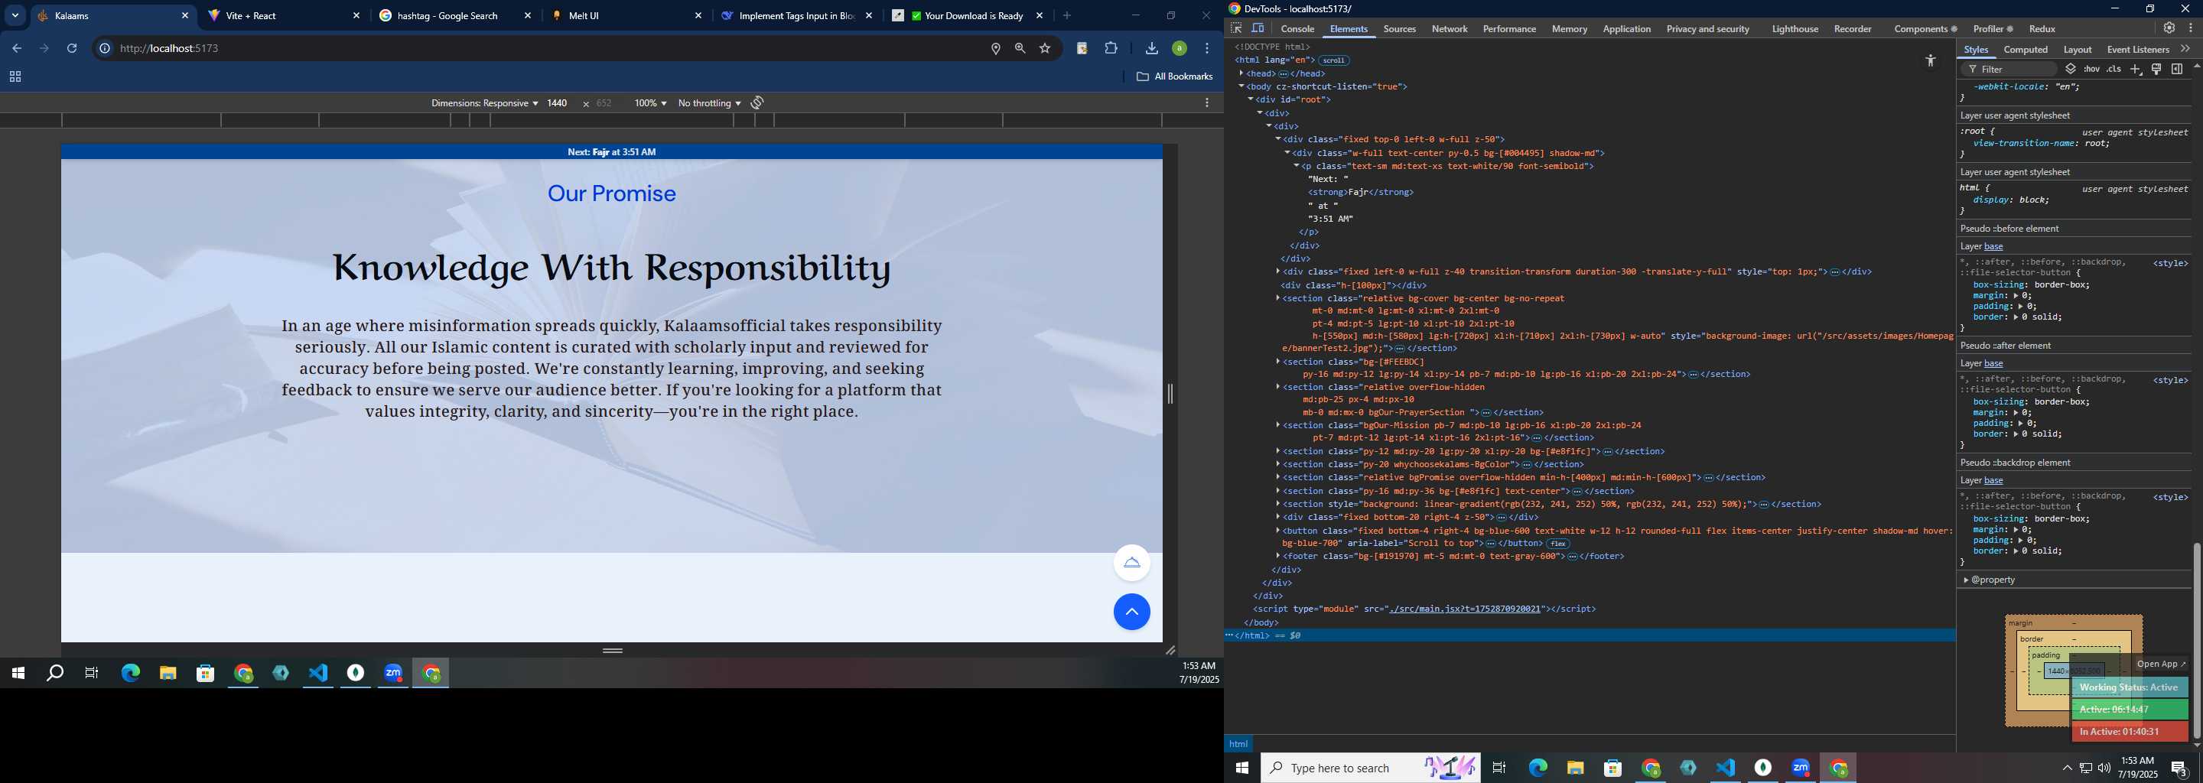The image size is (2203, 783).
Task: Click the scroll badge next to html tag
Action: tap(1333, 60)
